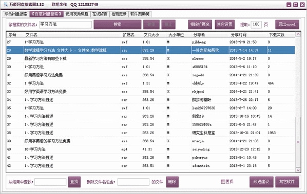Viewport: 307px width, 194px height.
Task: Select row 28 数学建模学习方法
Action: coord(150,50)
